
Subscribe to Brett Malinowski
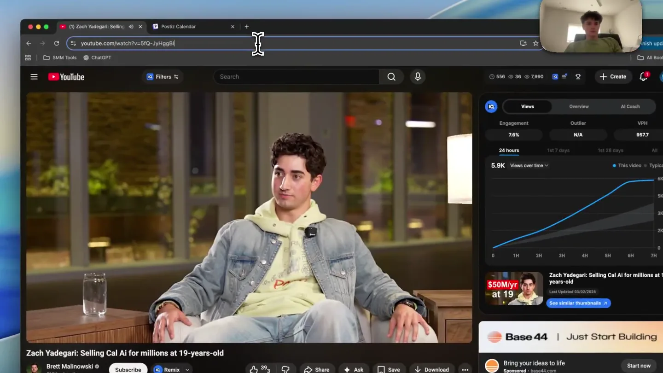click(x=128, y=369)
